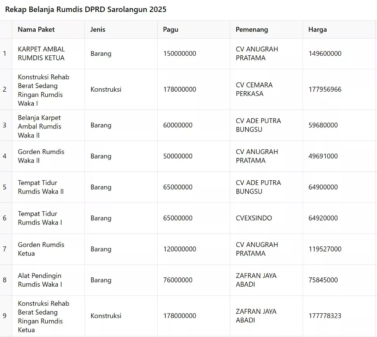The height and width of the screenshot is (337, 377).
Task: Select row number 1 header
Action: pos(5,54)
